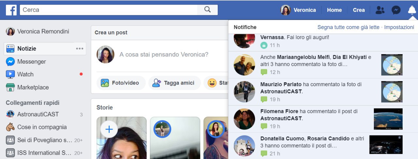Click the Watch icon in sidebar
Image resolution: width=418 pixels, height=159 pixels.
[x=10, y=74]
